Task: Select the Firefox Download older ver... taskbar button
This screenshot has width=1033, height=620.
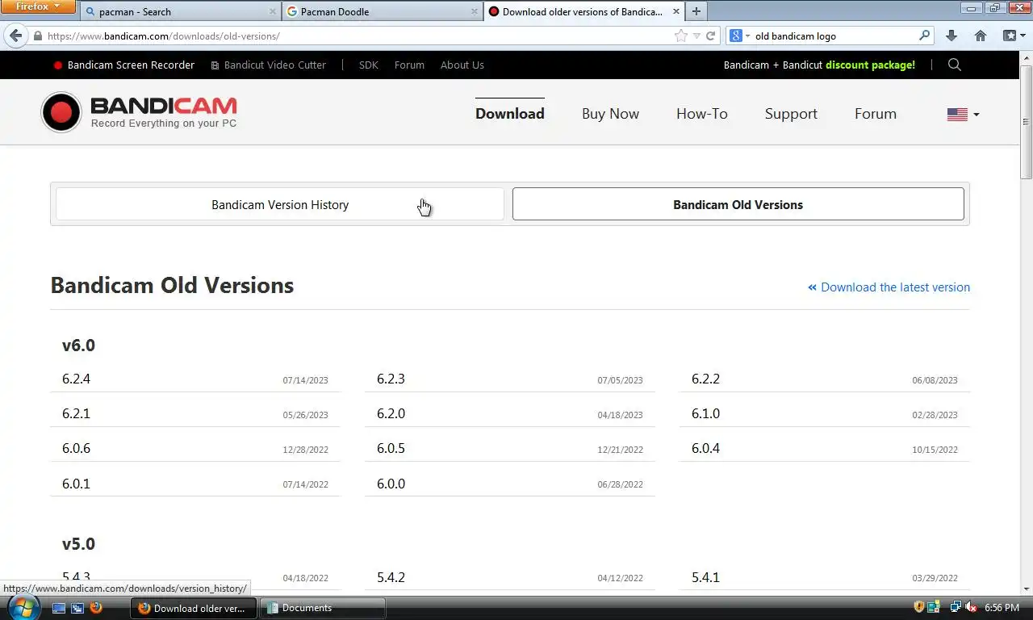Action: pos(194,608)
